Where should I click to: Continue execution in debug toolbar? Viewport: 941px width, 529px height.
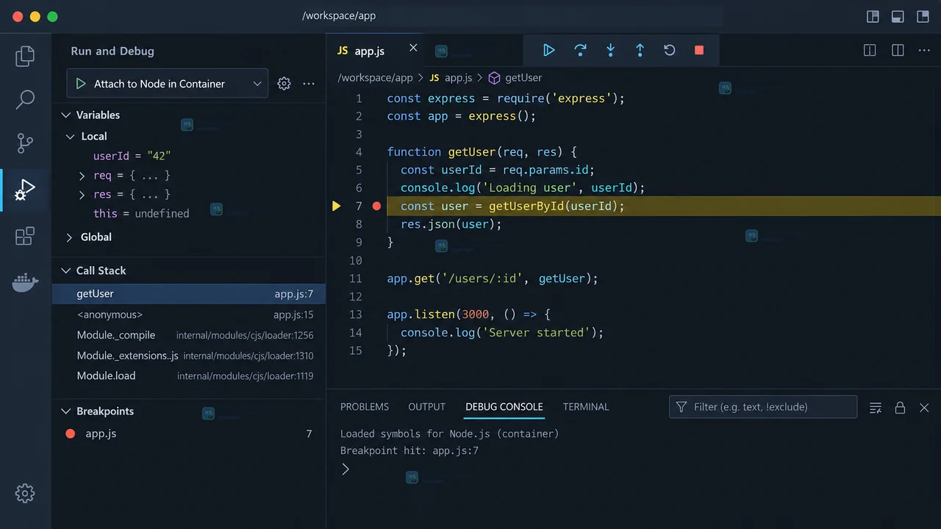[x=548, y=50]
